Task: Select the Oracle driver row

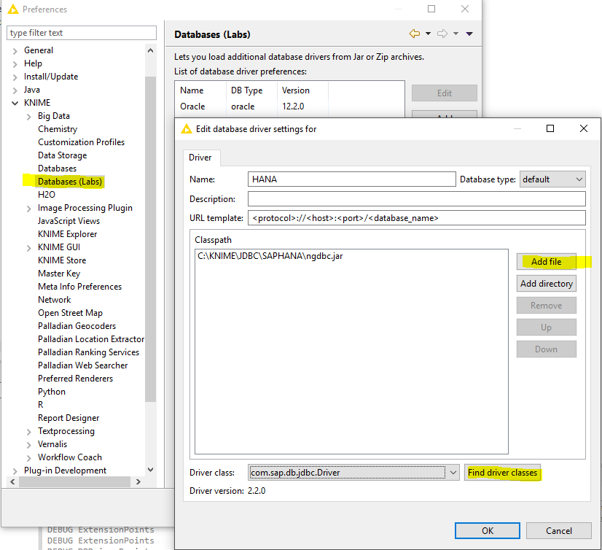Action: point(289,106)
